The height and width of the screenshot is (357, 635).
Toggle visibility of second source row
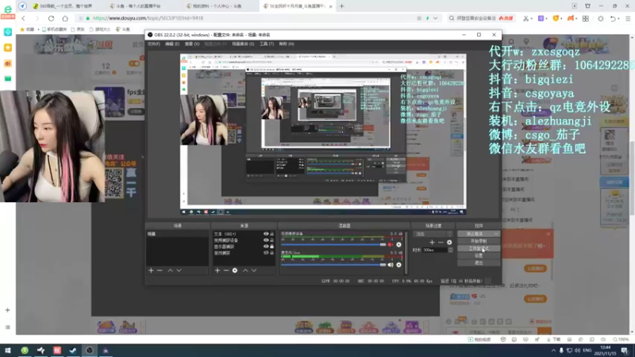coord(266,240)
